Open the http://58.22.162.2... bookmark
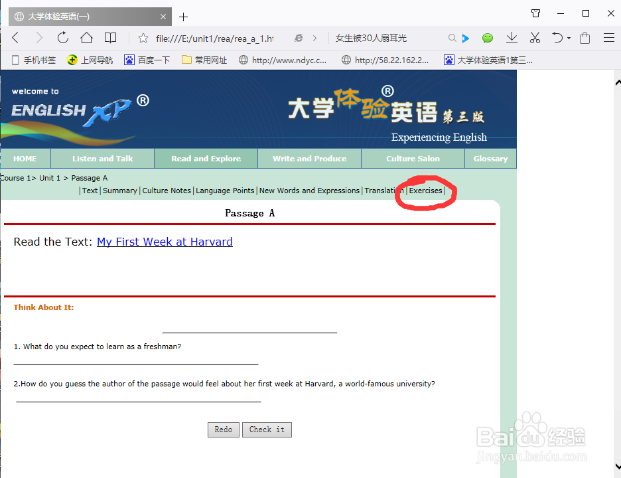 pyautogui.click(x=385, y=60)
